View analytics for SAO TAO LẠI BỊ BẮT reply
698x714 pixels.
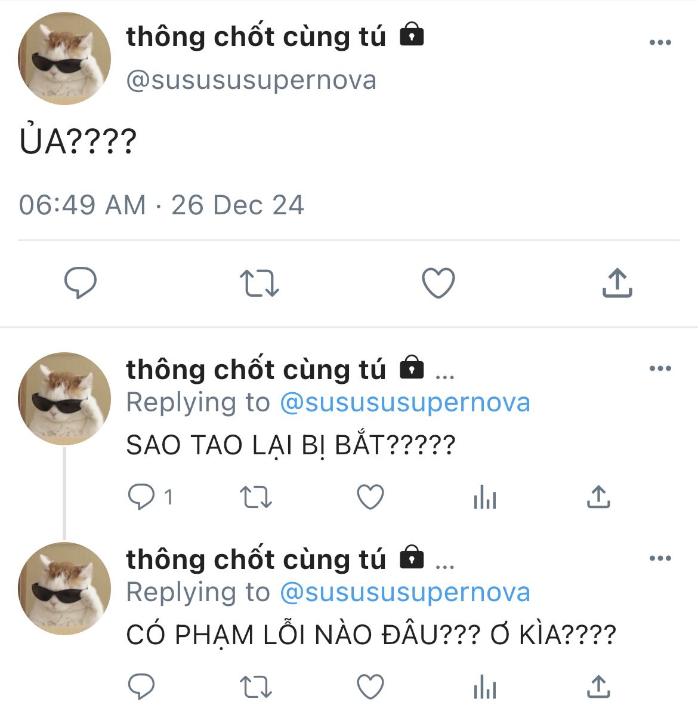coord(485,496)
